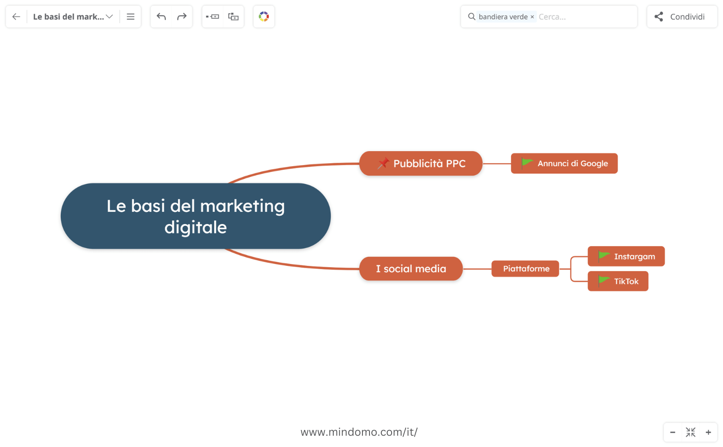This screenshot has width=723, height=447.
Task: Remove the 'bandiera verde' search filter
Action: (x=532, y=17)
